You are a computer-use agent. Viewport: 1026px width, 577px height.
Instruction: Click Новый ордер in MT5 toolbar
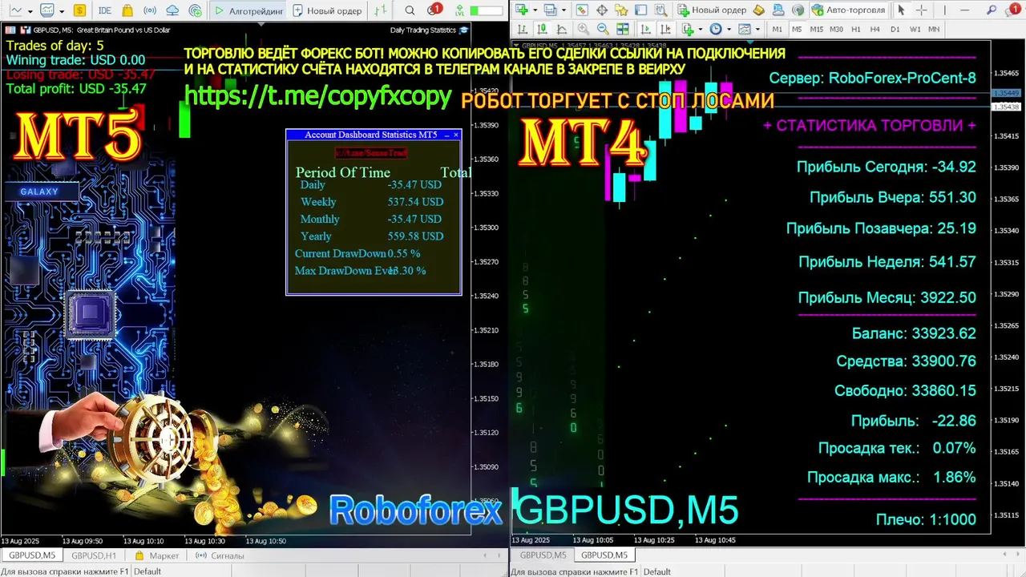[x=327, y=10]
